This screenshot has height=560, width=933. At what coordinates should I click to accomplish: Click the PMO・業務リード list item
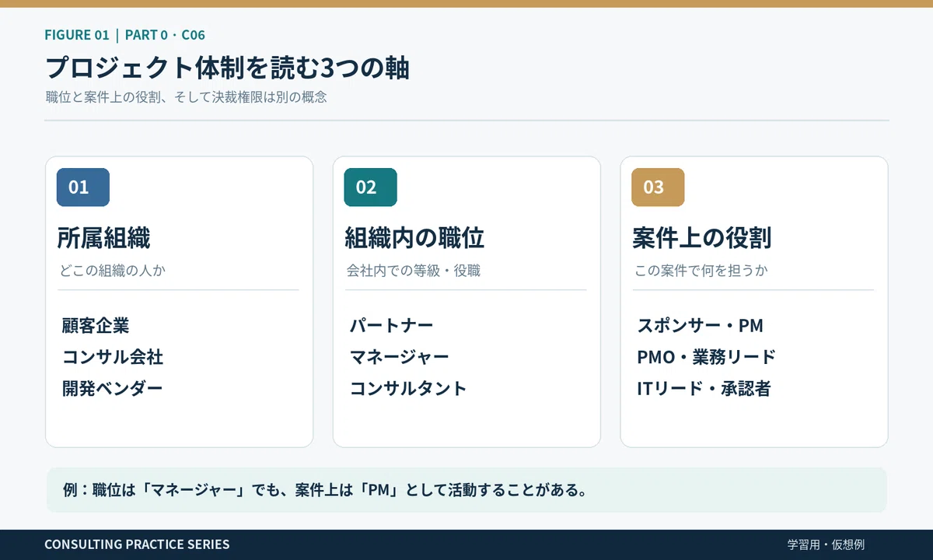tap(706, 357)
